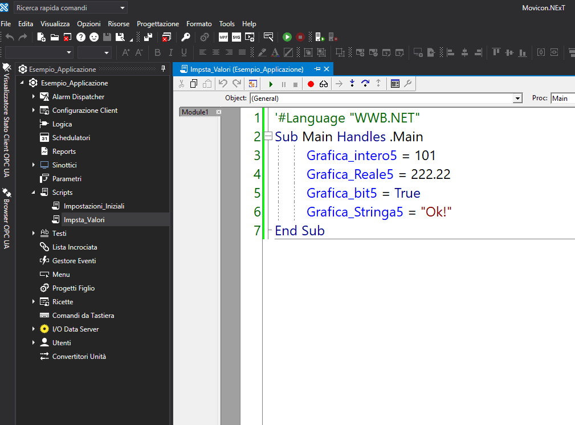Expand the Utenti node
This screenshot has height=425, width=575.
[x=34, y=342]
